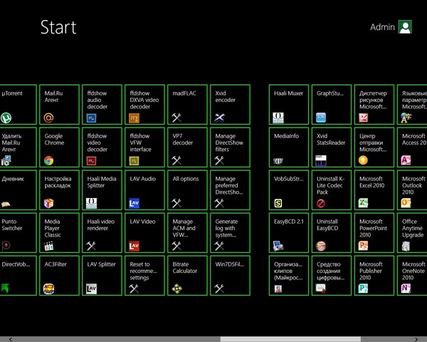The height and width of the screenshot is (342, 427).
Task: Launch Microsoft Publisher 2010 tile
Action: click(x=374, y=276)
